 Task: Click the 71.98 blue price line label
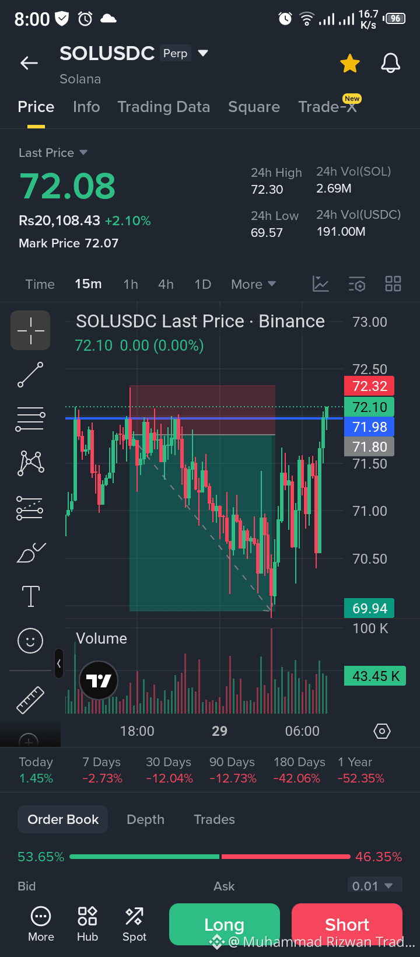370,427
